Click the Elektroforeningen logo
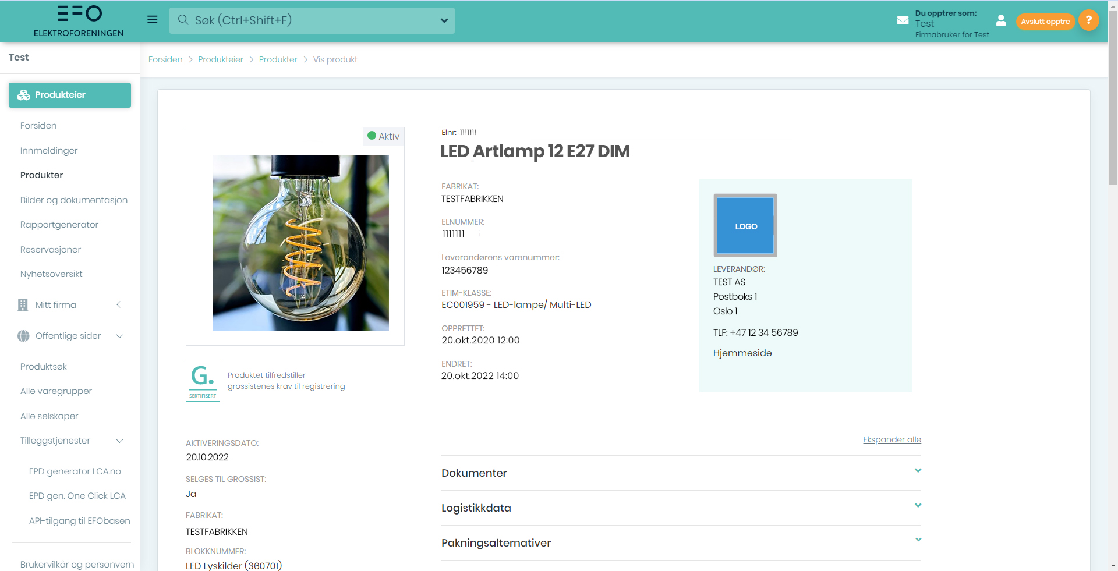 click(79, 21)
